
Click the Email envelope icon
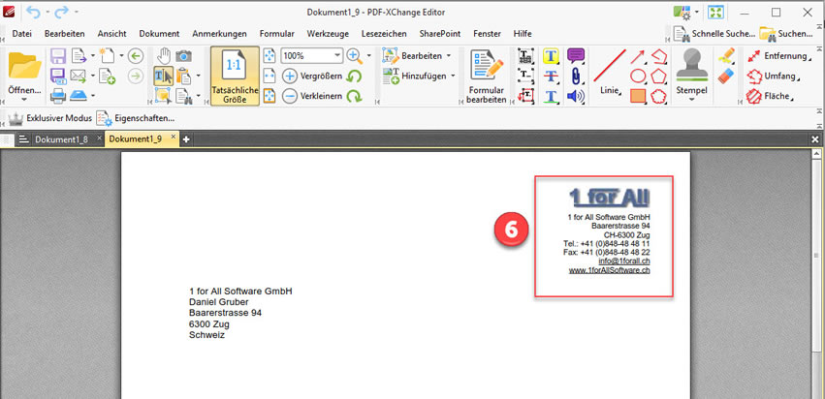79,76
